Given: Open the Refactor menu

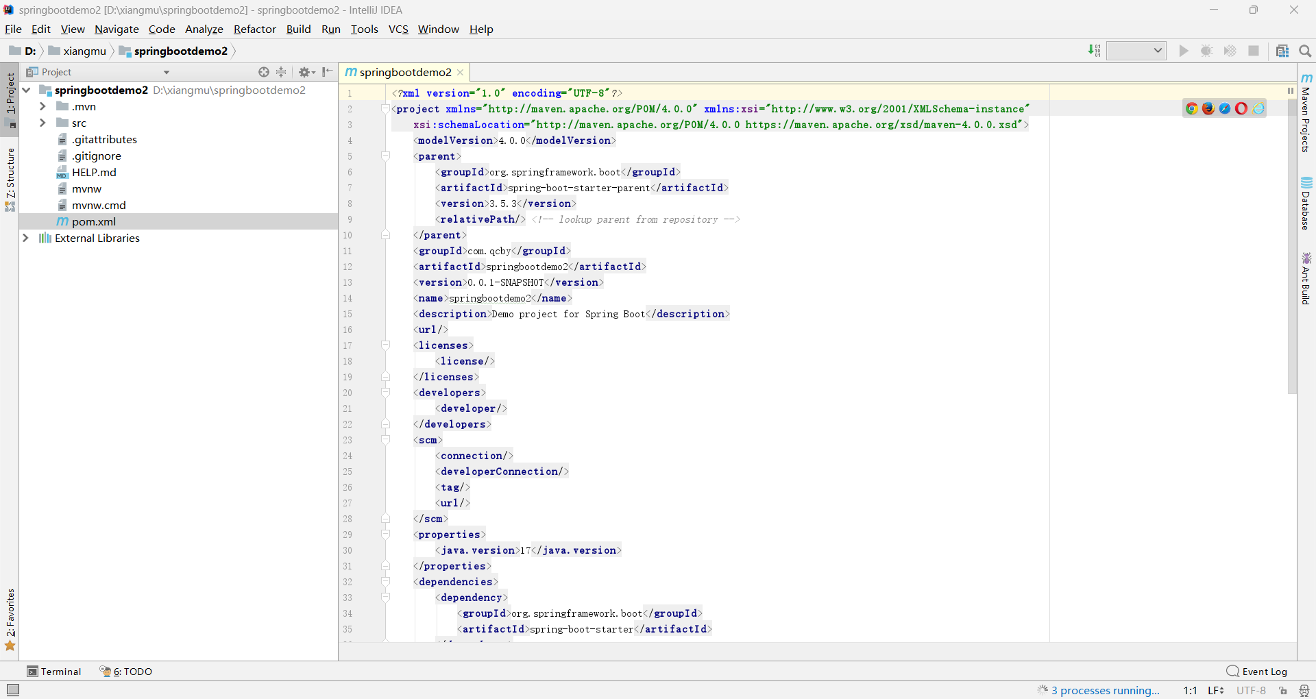Looking at the screenshot, I should [x=254, y=29].
